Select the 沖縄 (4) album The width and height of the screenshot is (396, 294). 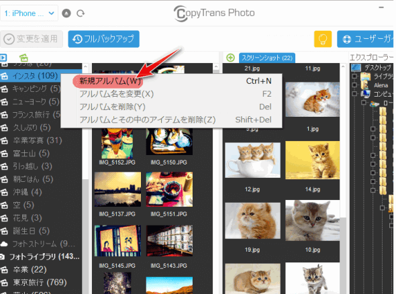coord(28,192)
